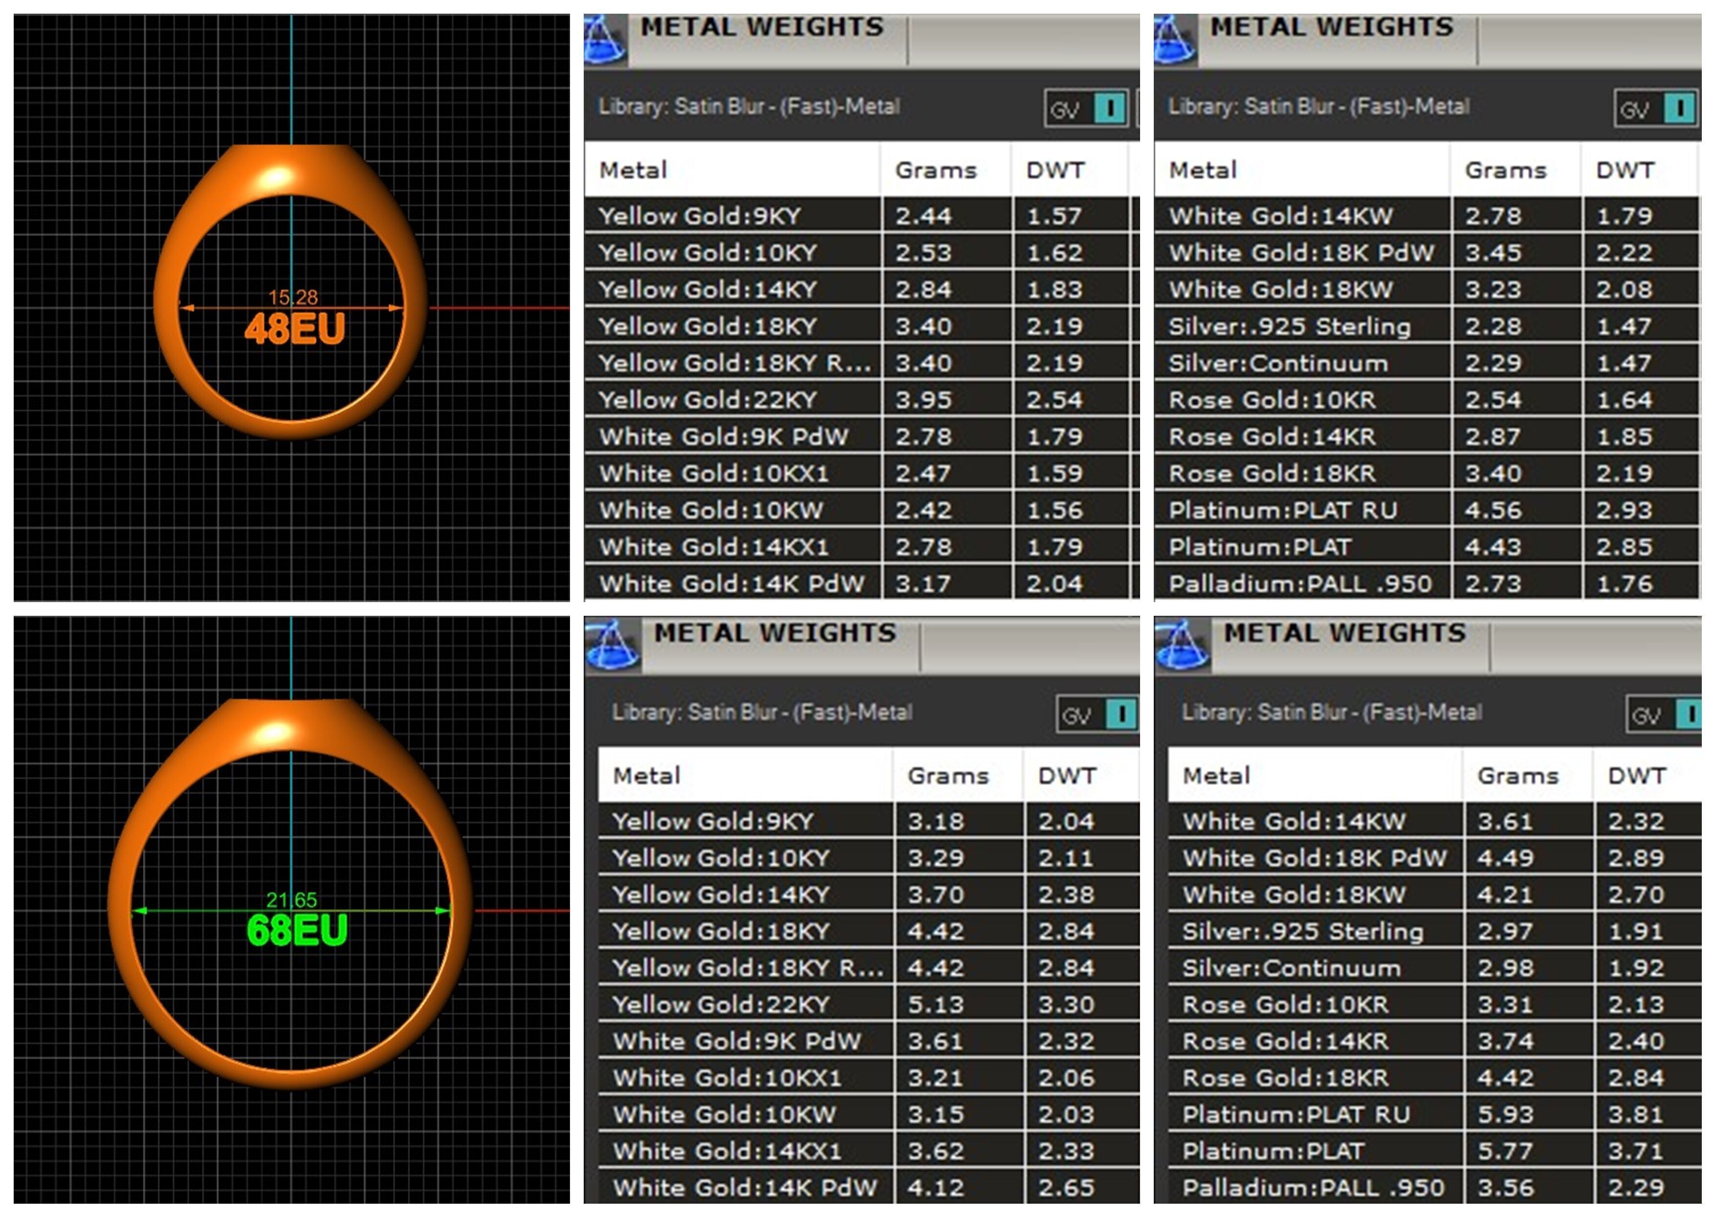
Task: Select Yellow Gold:22KY row weighing 3.95 grams
Action: 707,400
